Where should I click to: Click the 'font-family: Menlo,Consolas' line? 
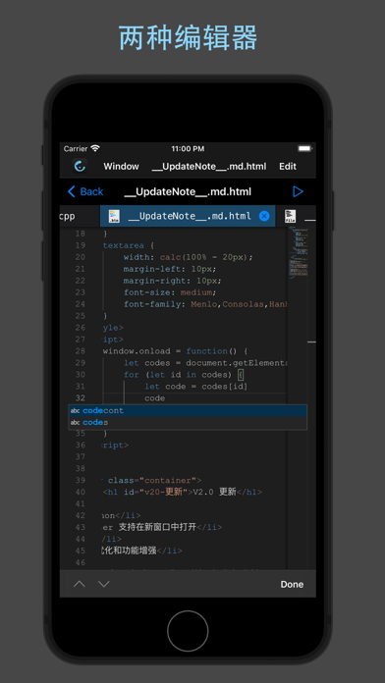[205, 304]
